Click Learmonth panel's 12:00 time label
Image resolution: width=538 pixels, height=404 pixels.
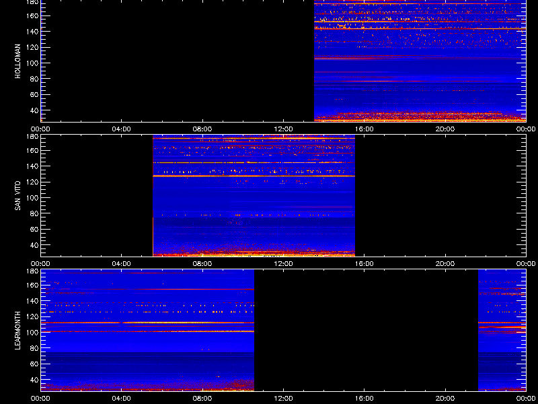283,399
